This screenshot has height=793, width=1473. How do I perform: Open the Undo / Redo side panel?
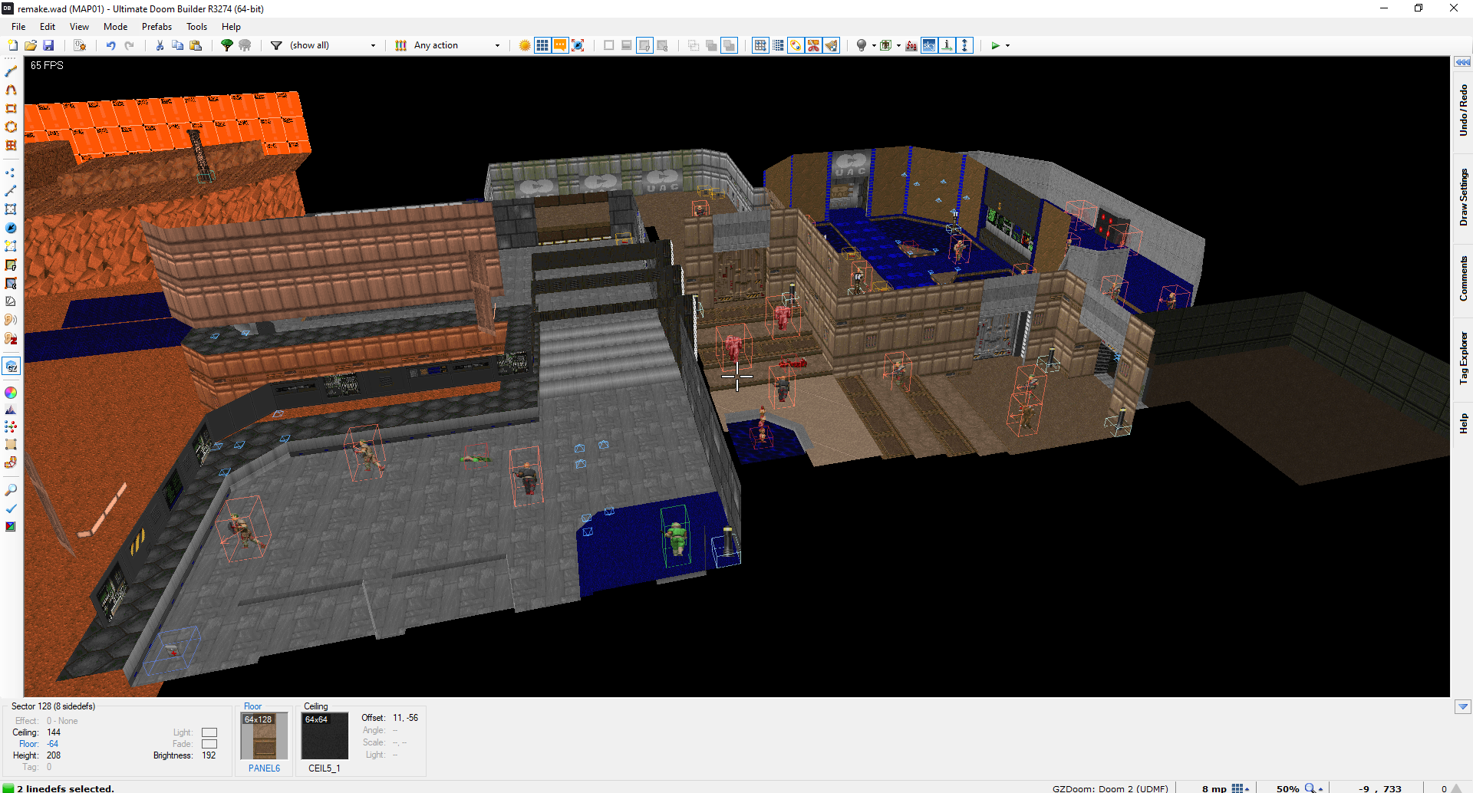[x=1463, y=110]
